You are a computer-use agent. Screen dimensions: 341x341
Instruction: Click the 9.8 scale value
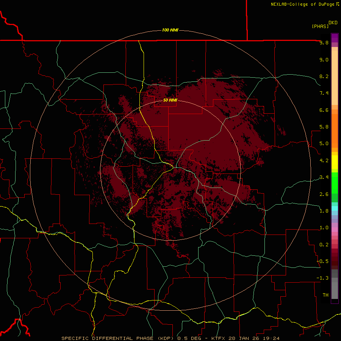[324, 42]
